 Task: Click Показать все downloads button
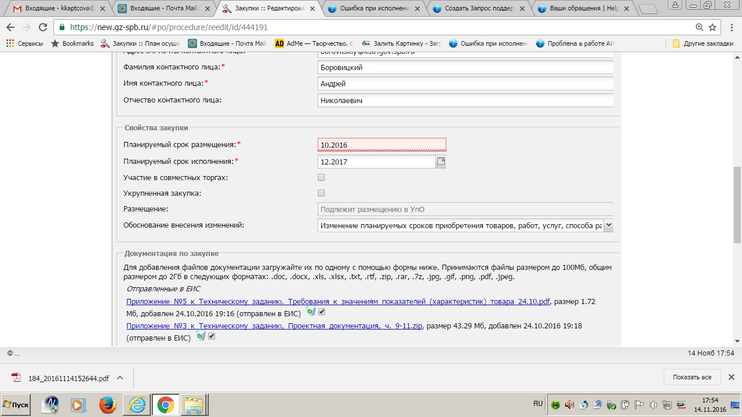(x=692, y=377)
